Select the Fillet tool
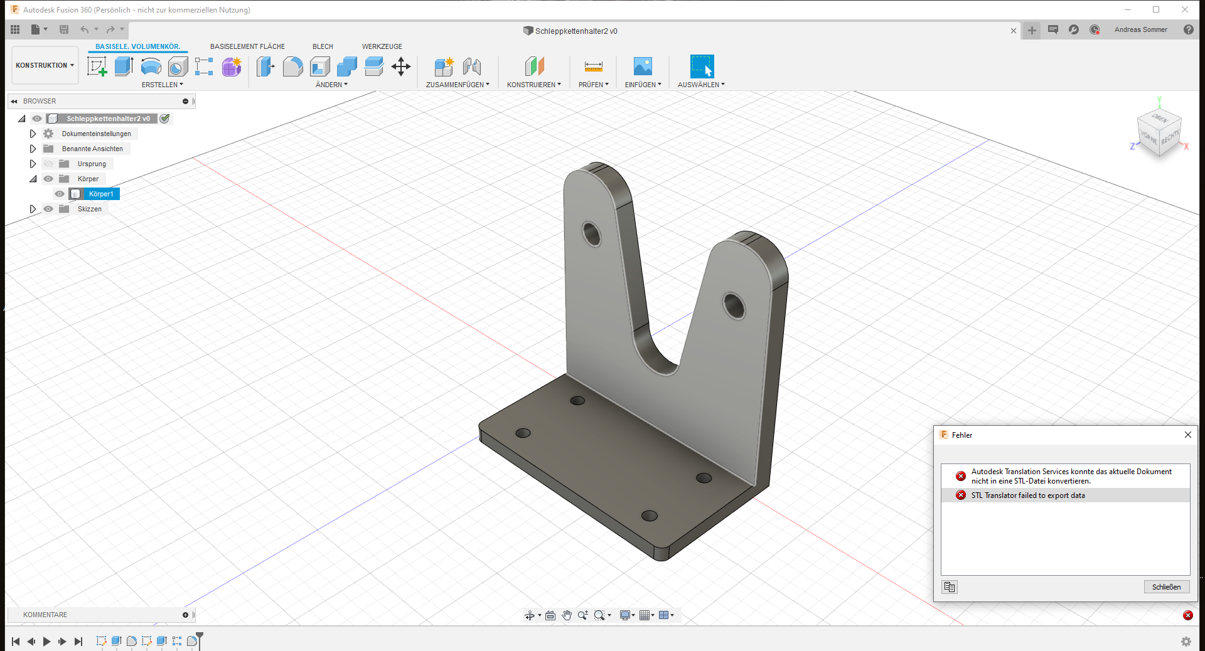Image resolution: width=1205 pixels, height=651 pixels. click(292, 66)
